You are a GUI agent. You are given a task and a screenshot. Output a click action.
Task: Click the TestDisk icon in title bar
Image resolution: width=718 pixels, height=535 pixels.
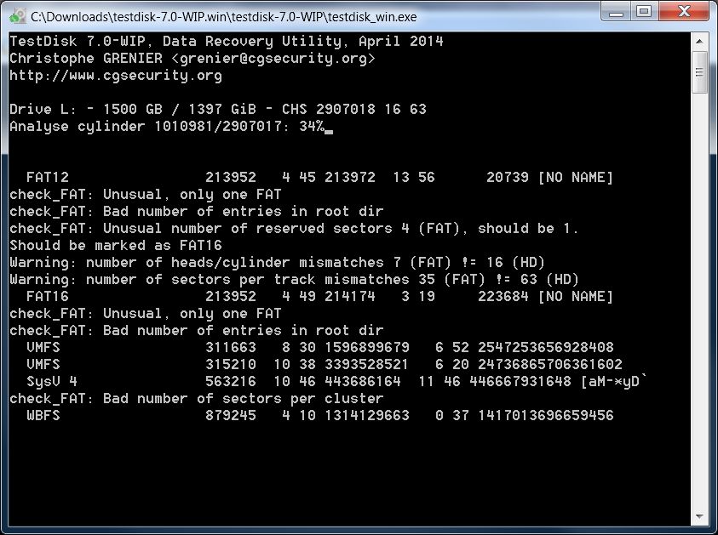18,16
